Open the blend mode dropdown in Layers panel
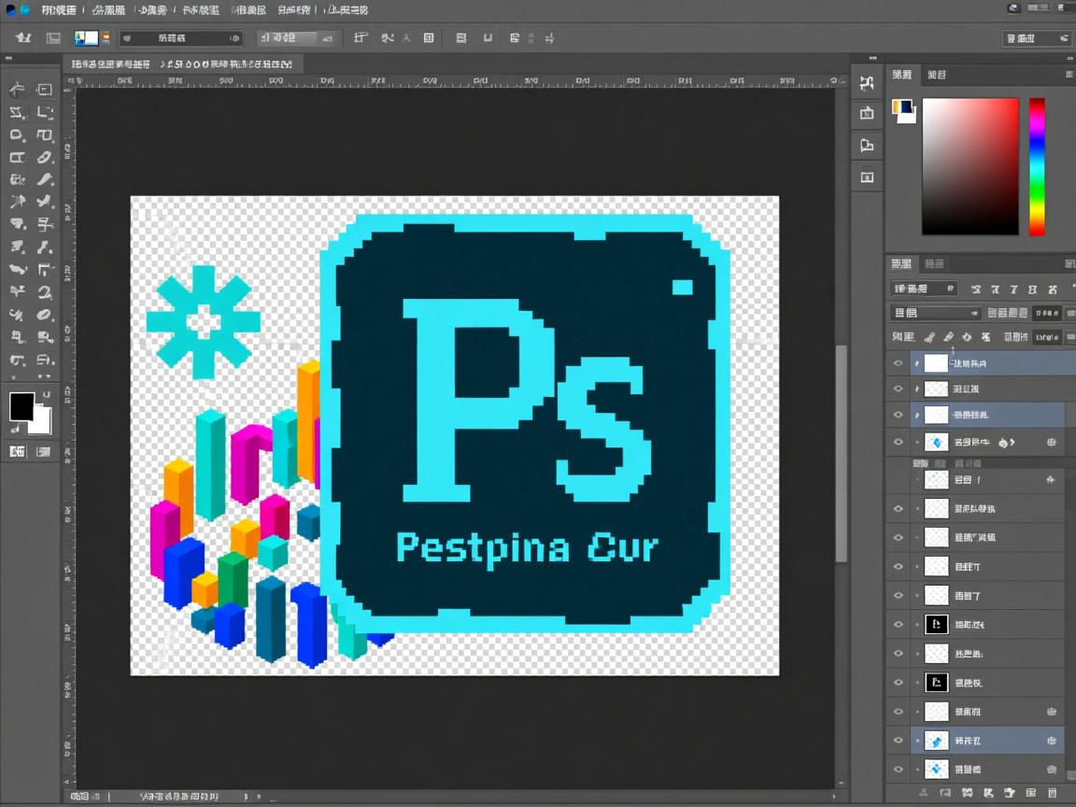 click(935, 313)
